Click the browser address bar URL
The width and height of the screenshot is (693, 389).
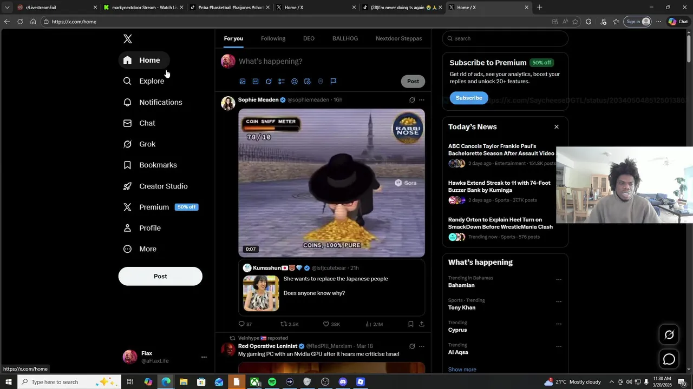[74, 22]
